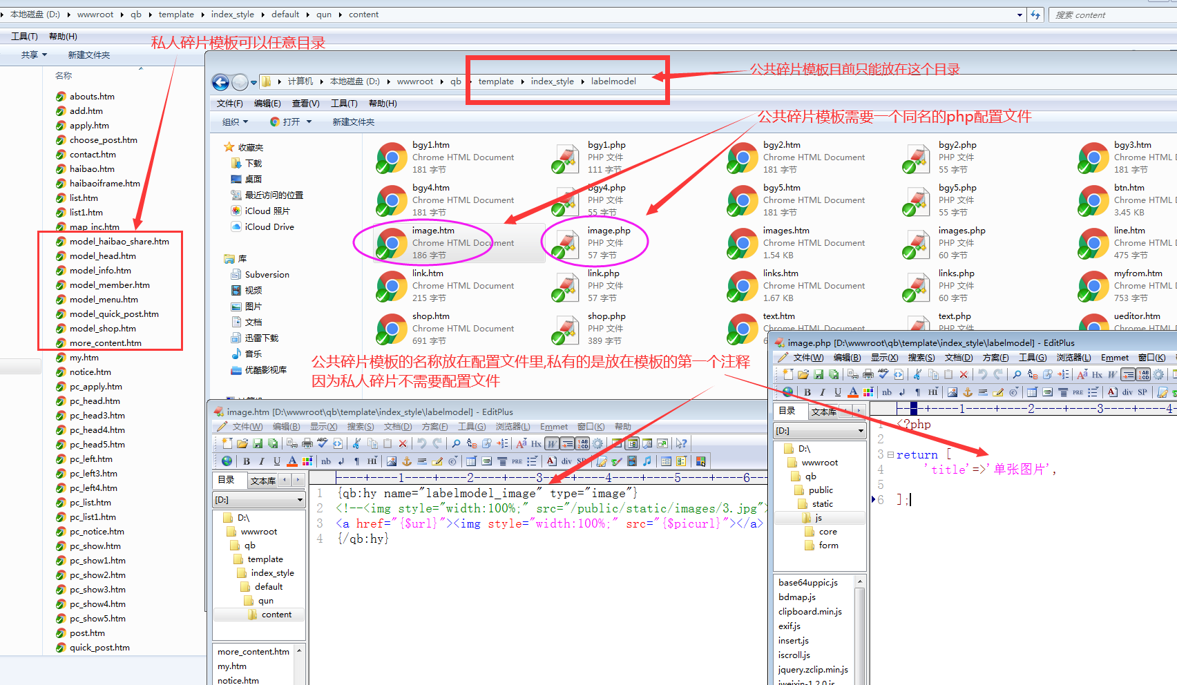Open Emmet menu in image.htm EditPlus
This screenshot has width=1177, height=685.
(554, 427)
